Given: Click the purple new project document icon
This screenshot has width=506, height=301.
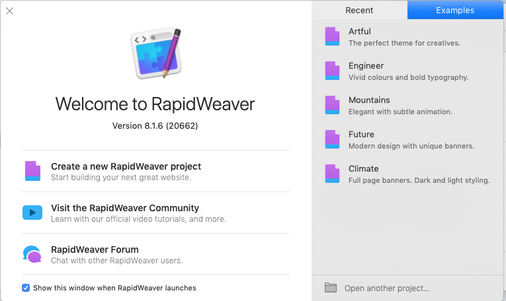Looking at the screenshot, I should [x=32, y=171].
